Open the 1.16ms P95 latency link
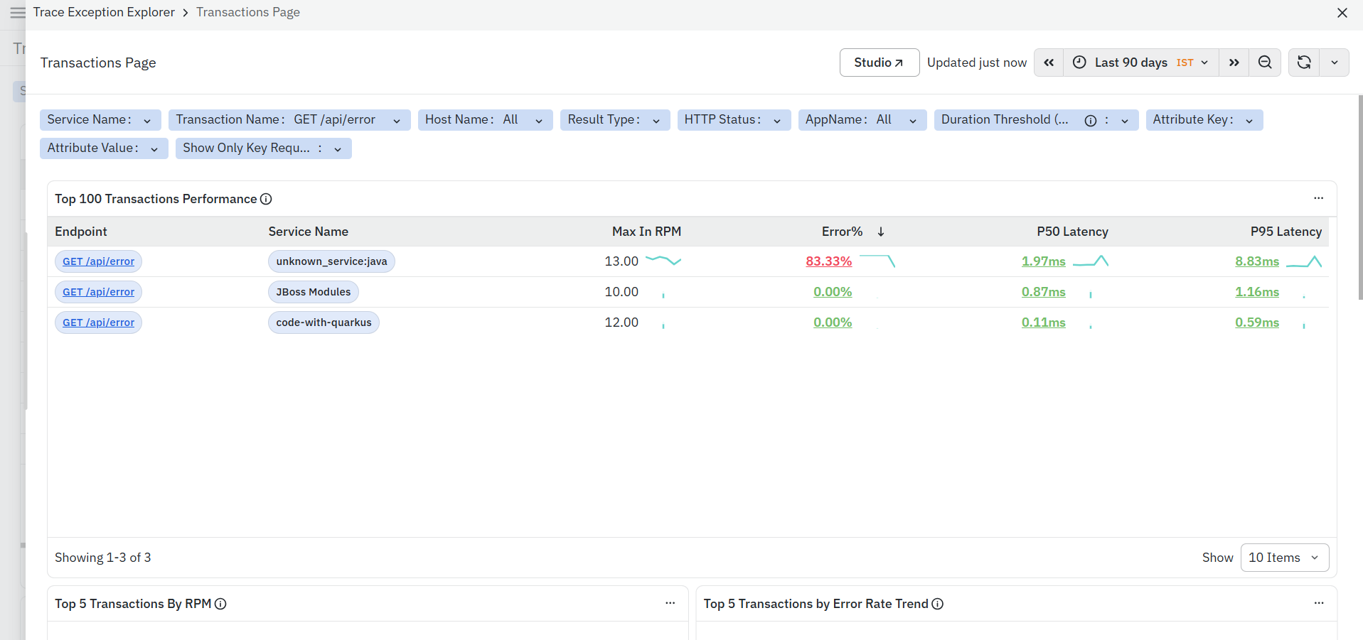Viewport: 1363px width, 640px height. tap(1257, 292)
